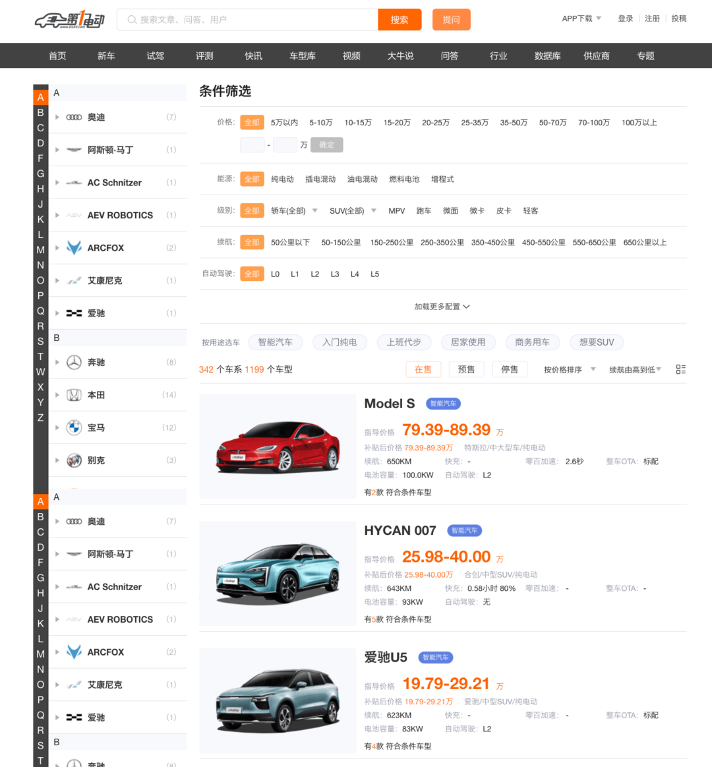This screenshot has height=767, width=712.
Task: Click the 投稿 link
Action: point(679,18)
